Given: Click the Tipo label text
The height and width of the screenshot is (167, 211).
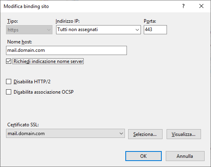Looking at the screenshot, I should coord(12,21).
